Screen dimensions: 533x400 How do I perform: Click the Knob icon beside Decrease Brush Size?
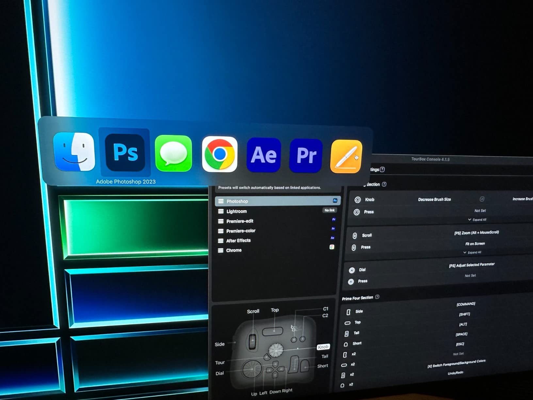click(358, 199)
